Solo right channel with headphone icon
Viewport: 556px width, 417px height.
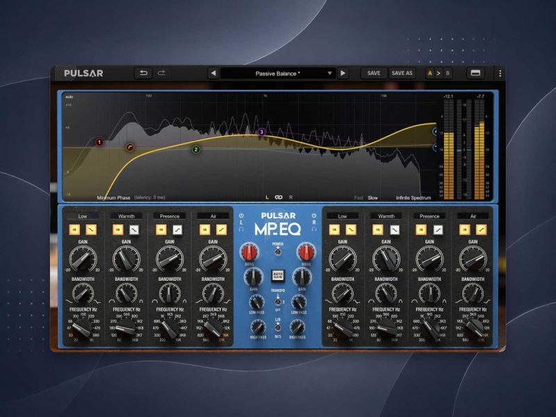tap(314, 229)
